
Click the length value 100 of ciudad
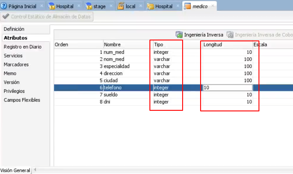click(x=248, y=81)
